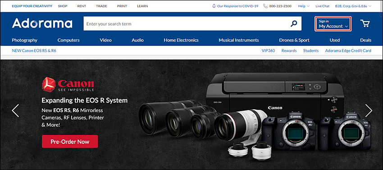Click the shopping cart icon
This screenshot has width=383, height=170.
click(365, 23)
